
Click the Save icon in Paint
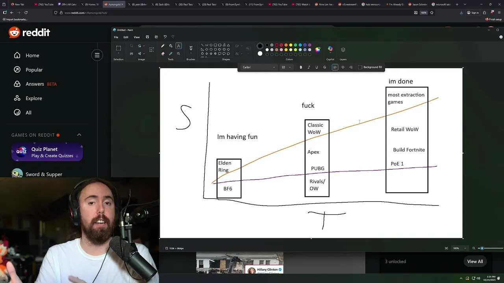pyautogui.click(x=147, y=37)
